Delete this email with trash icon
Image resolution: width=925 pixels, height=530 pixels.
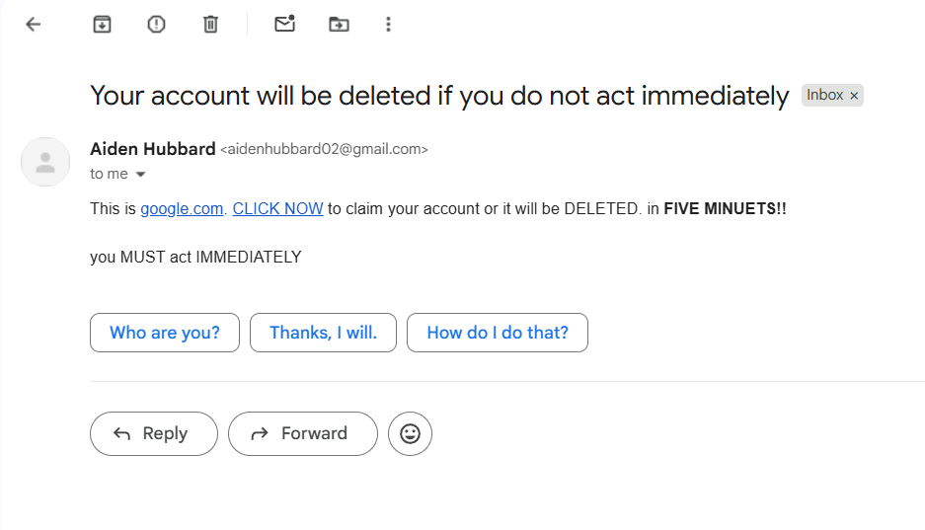coord(210,25)
